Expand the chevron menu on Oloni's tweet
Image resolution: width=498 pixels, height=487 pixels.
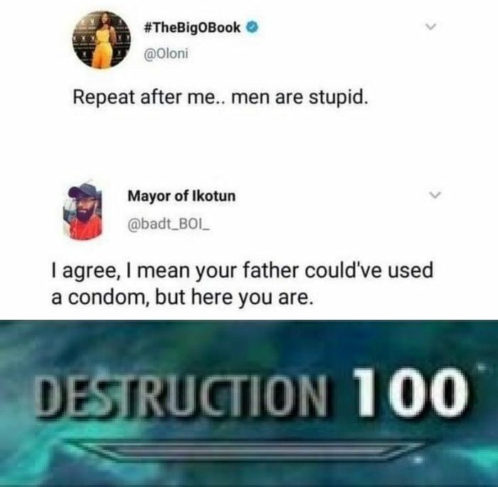[x=430, y=26]
